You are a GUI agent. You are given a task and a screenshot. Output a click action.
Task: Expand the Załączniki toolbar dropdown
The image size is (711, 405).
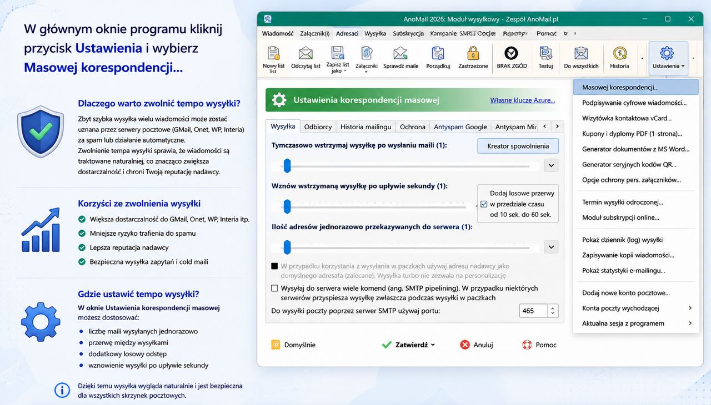coord(367,59)
